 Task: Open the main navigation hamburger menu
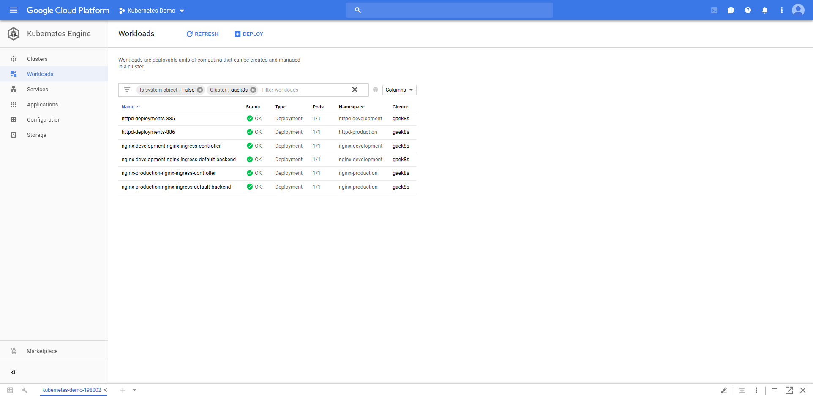click(x=14, y=10)
